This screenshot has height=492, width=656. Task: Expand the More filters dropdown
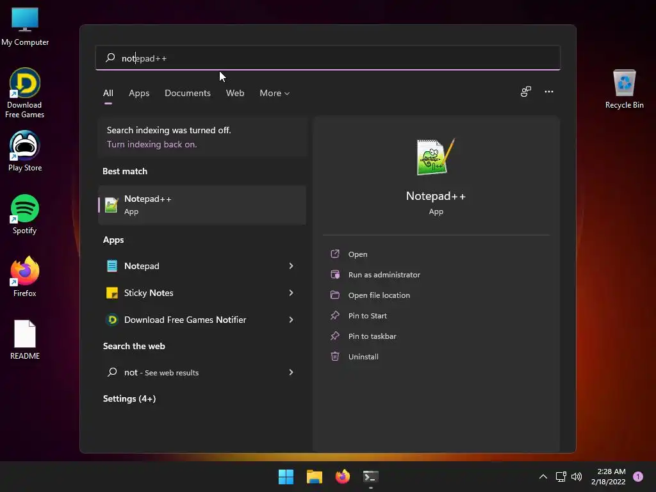(x=274, y=93)
